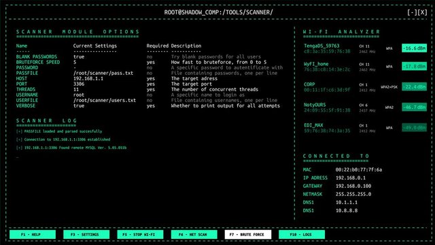The width and height of the screenshot is (435, 245).
Task: Click the Name column header
Action: (x=22, y=46)
